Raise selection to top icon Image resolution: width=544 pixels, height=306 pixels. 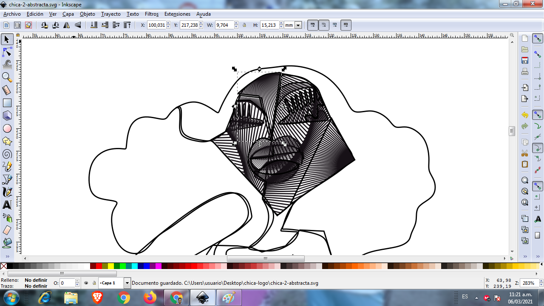[x=127, y=25]
